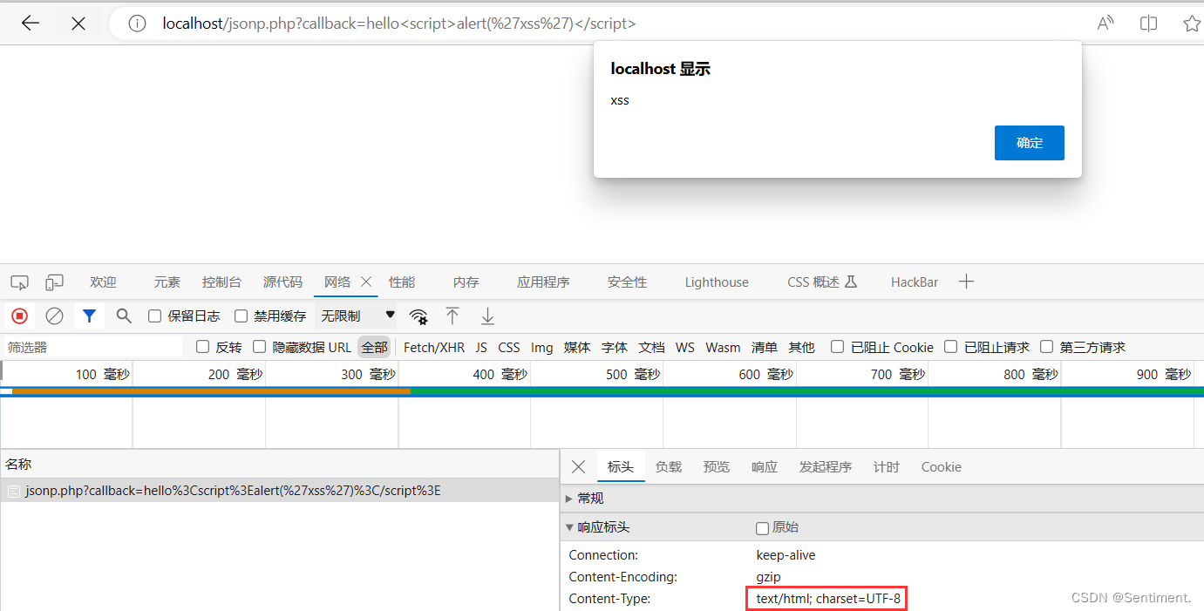Export HAR file download arrow icon
The image size is (1204, 611).
tap(488, 316)
